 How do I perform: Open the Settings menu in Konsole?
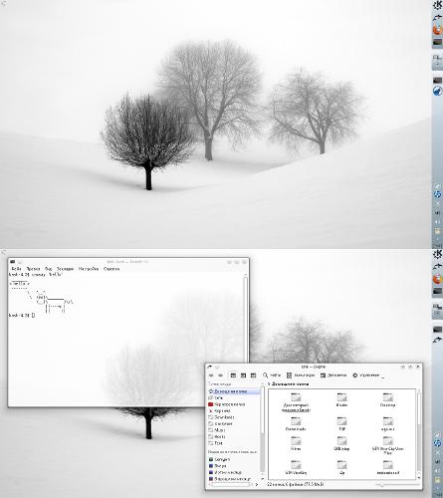[x=89, y=269]
